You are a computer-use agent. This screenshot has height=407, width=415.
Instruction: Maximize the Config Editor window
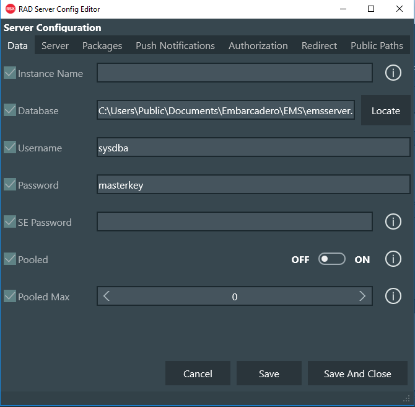371,9
